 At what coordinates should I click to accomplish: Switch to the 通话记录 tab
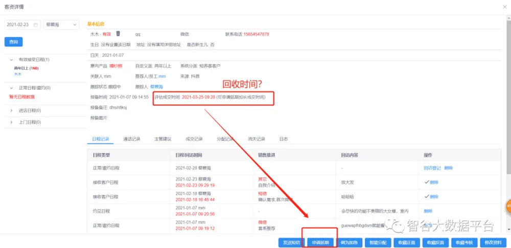[x=132, y=139]
